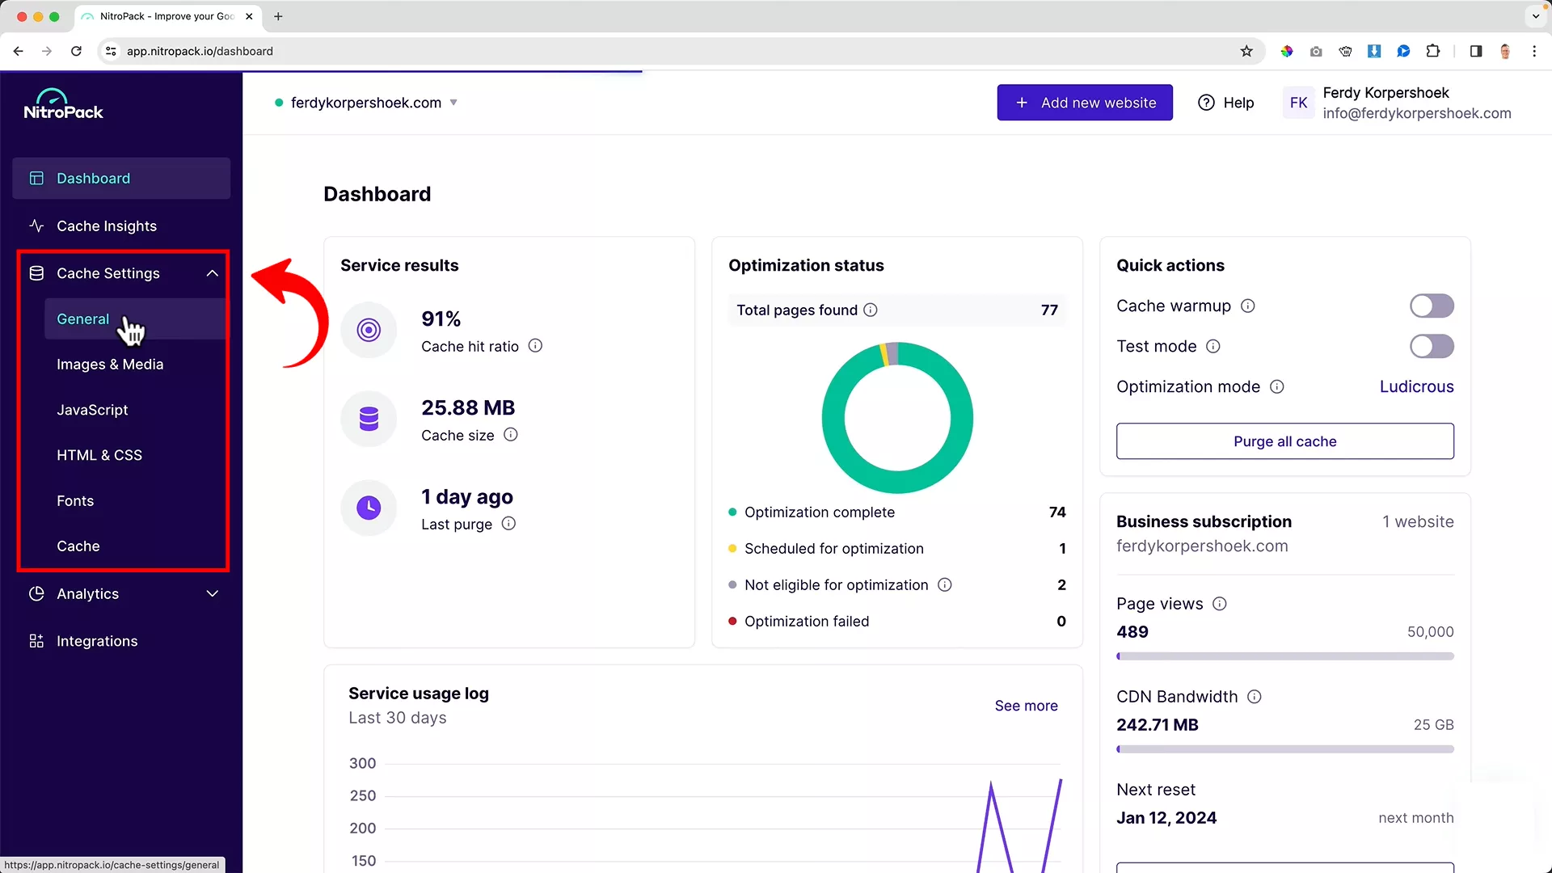
Task: Click the CDN Bandwidth info icon
Action: point(1255,697)
